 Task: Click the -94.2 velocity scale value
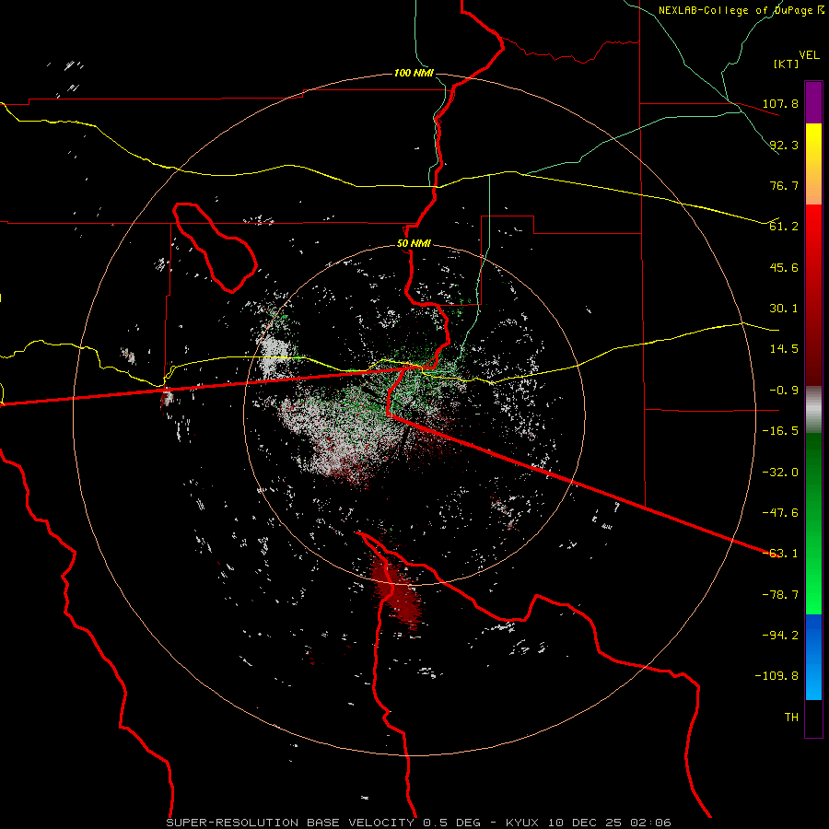(x=780, y=636)
